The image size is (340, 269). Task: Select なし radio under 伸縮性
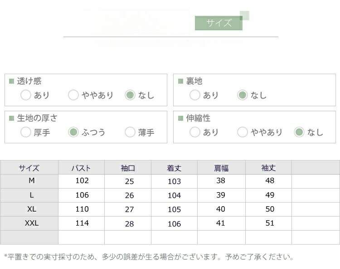tap(299, 132)
